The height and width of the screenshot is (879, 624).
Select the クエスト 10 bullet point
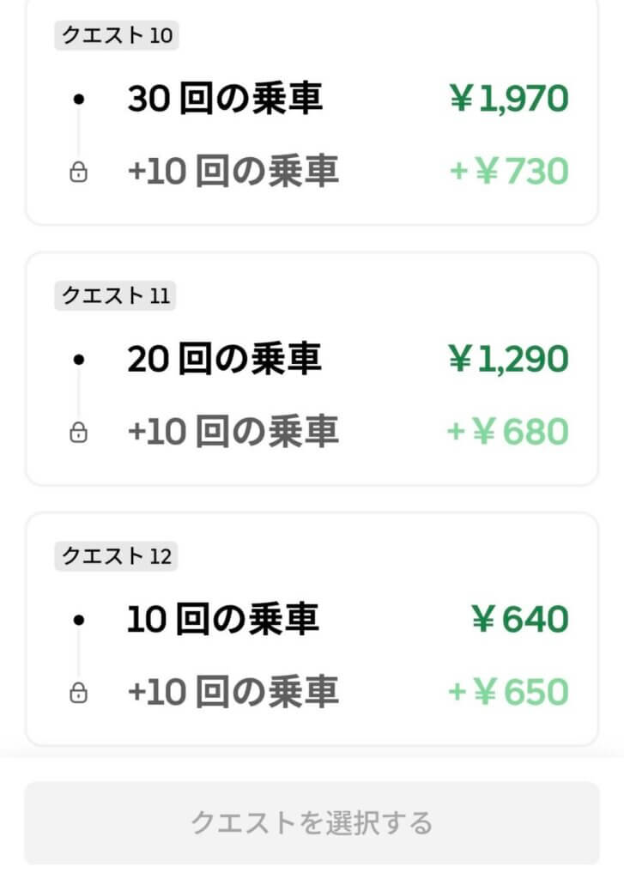79,100
